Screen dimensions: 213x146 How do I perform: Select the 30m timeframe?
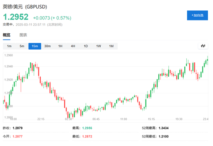[47, 46]
